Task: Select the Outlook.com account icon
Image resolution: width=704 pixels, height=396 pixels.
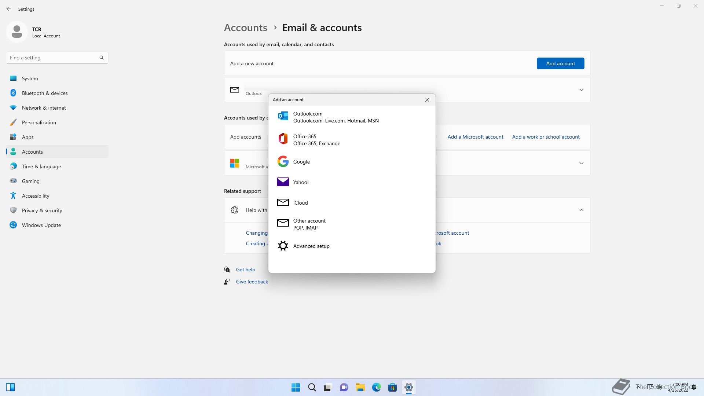Action: tap(283, 116)
